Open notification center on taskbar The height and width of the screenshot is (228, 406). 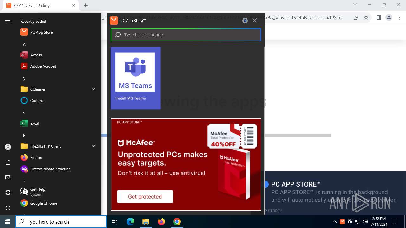[x=396, y=222]
